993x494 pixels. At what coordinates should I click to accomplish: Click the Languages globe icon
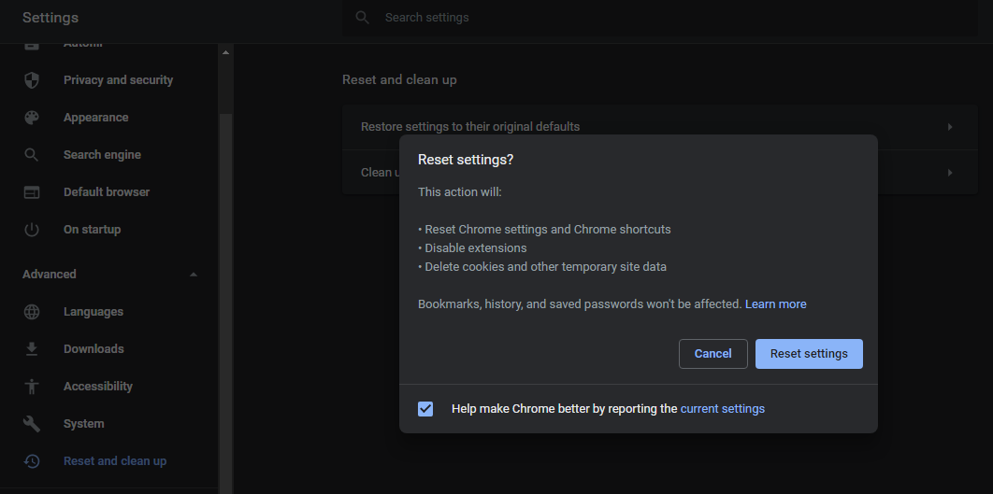pyautogui.click(x=32, y=312)
